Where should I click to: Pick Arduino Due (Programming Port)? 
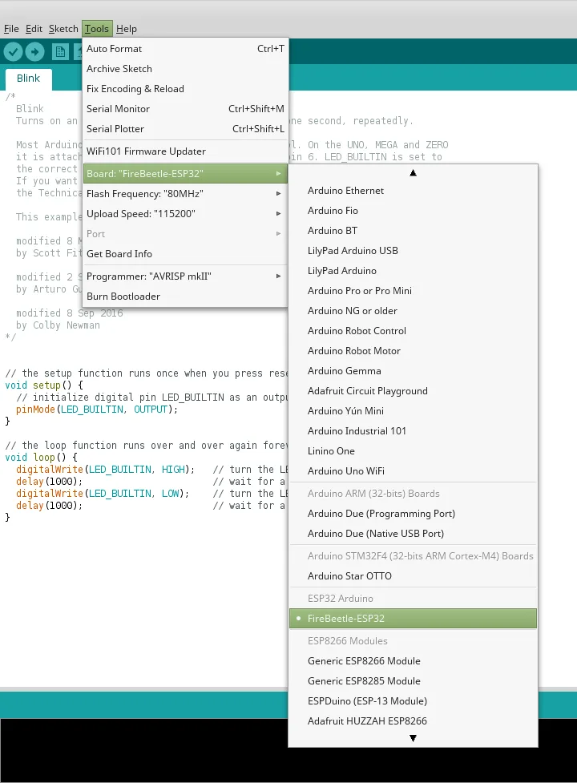[413, 514]
